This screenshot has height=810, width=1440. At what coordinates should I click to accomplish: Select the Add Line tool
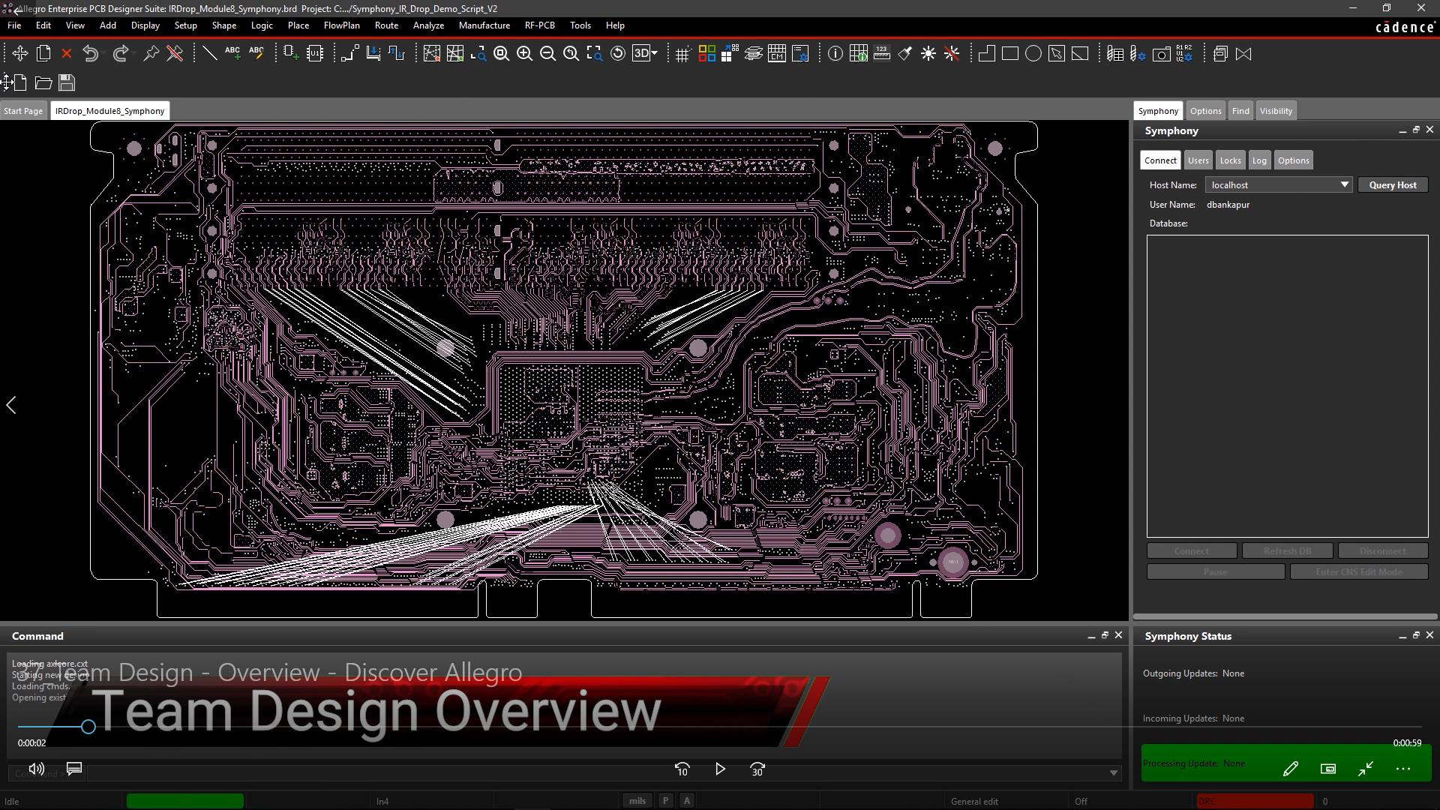[210, 53]
